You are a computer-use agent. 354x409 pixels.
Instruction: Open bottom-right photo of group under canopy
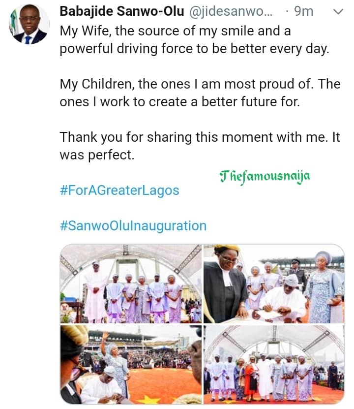click(x=274, y=364)
